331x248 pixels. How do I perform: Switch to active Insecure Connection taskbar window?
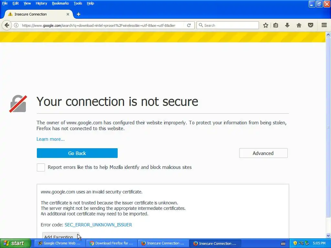pyautogui.click(x=215, y=243)
